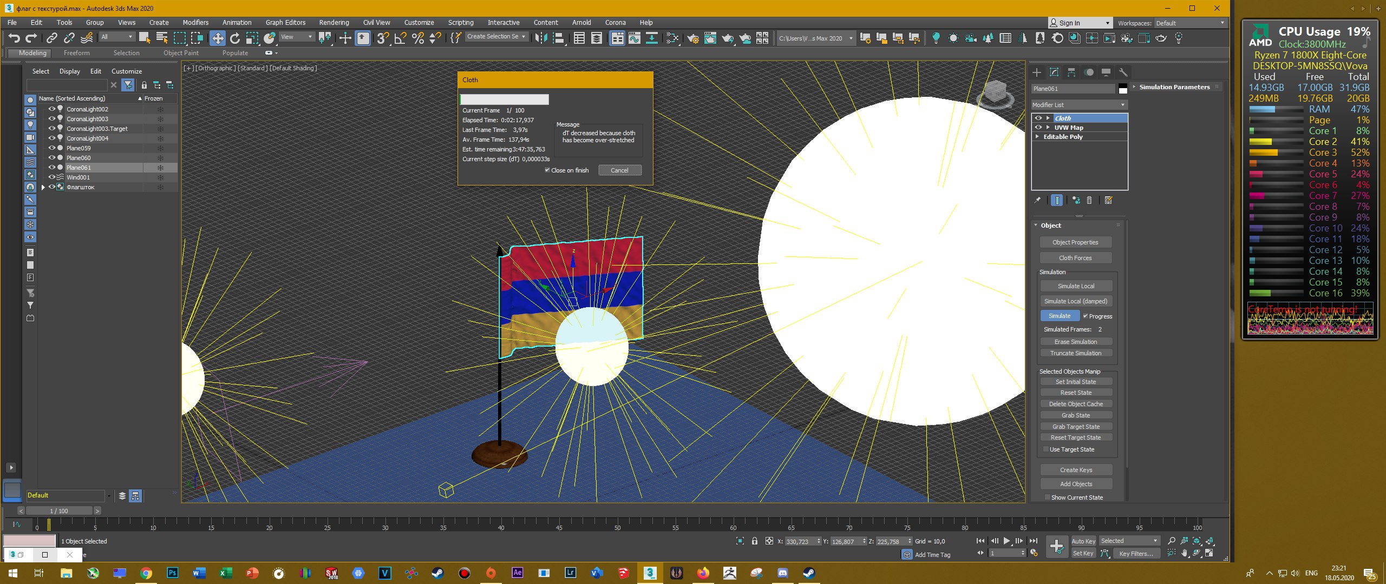Screen dimensions: 1386x584
Task: Select the Bind to Space Warp tool
Action: 87,38
